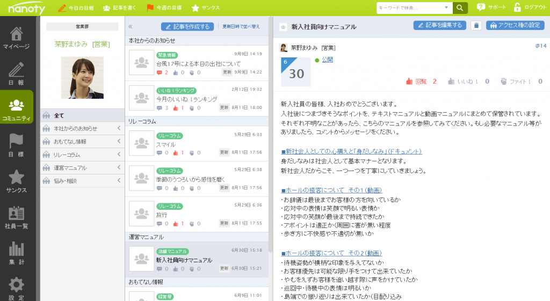Open 社員一覧 in the sidebar
This screenshot has height=301, width=550.
(x=16, y=217)
